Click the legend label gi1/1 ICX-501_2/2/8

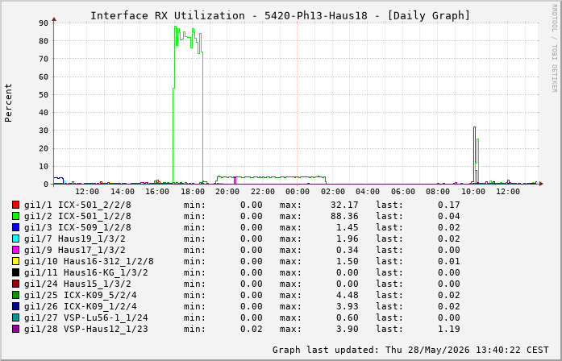point(77,205)
